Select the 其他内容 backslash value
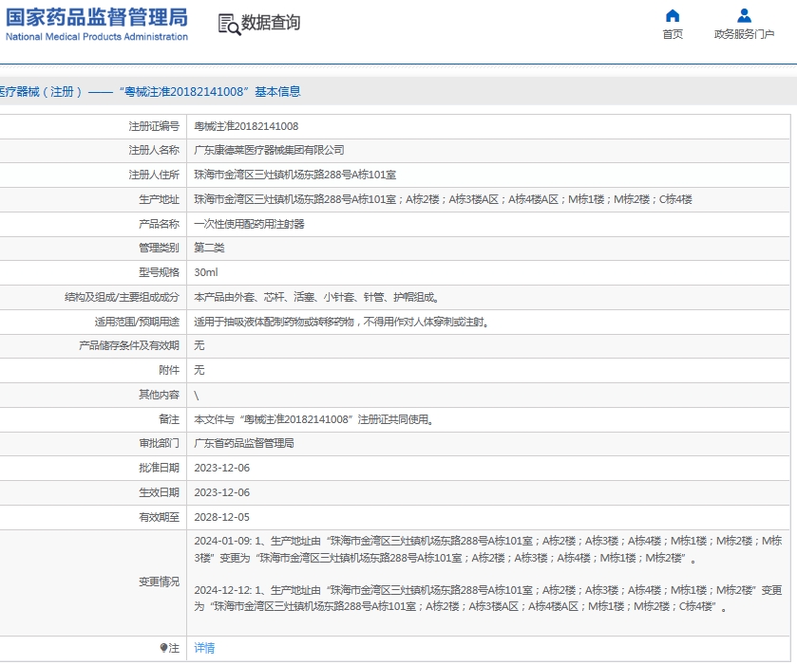This screenshot has height=665, width=797. point(197,396)
